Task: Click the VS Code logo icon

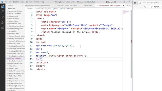Action: 2,2
